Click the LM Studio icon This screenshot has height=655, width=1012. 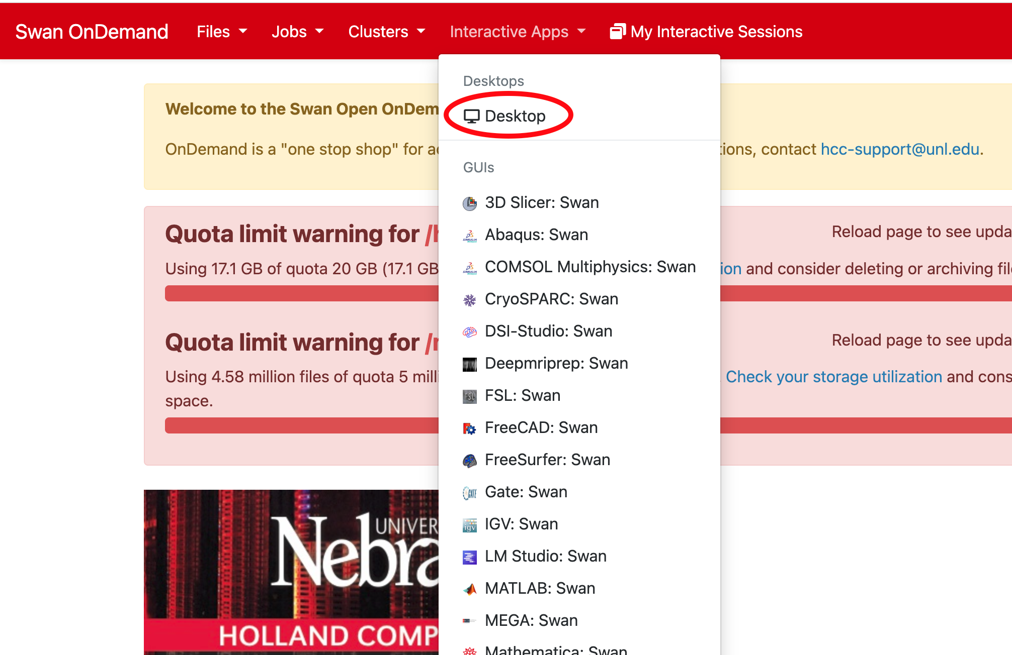469,557
